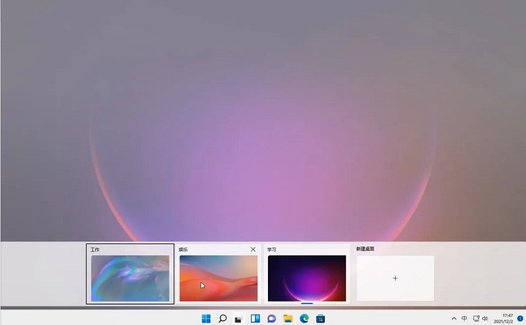Open the notification badge showing 1

[x=520, y=318]
